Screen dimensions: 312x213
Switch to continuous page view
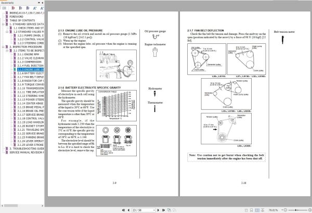click(x=252, y=210)
